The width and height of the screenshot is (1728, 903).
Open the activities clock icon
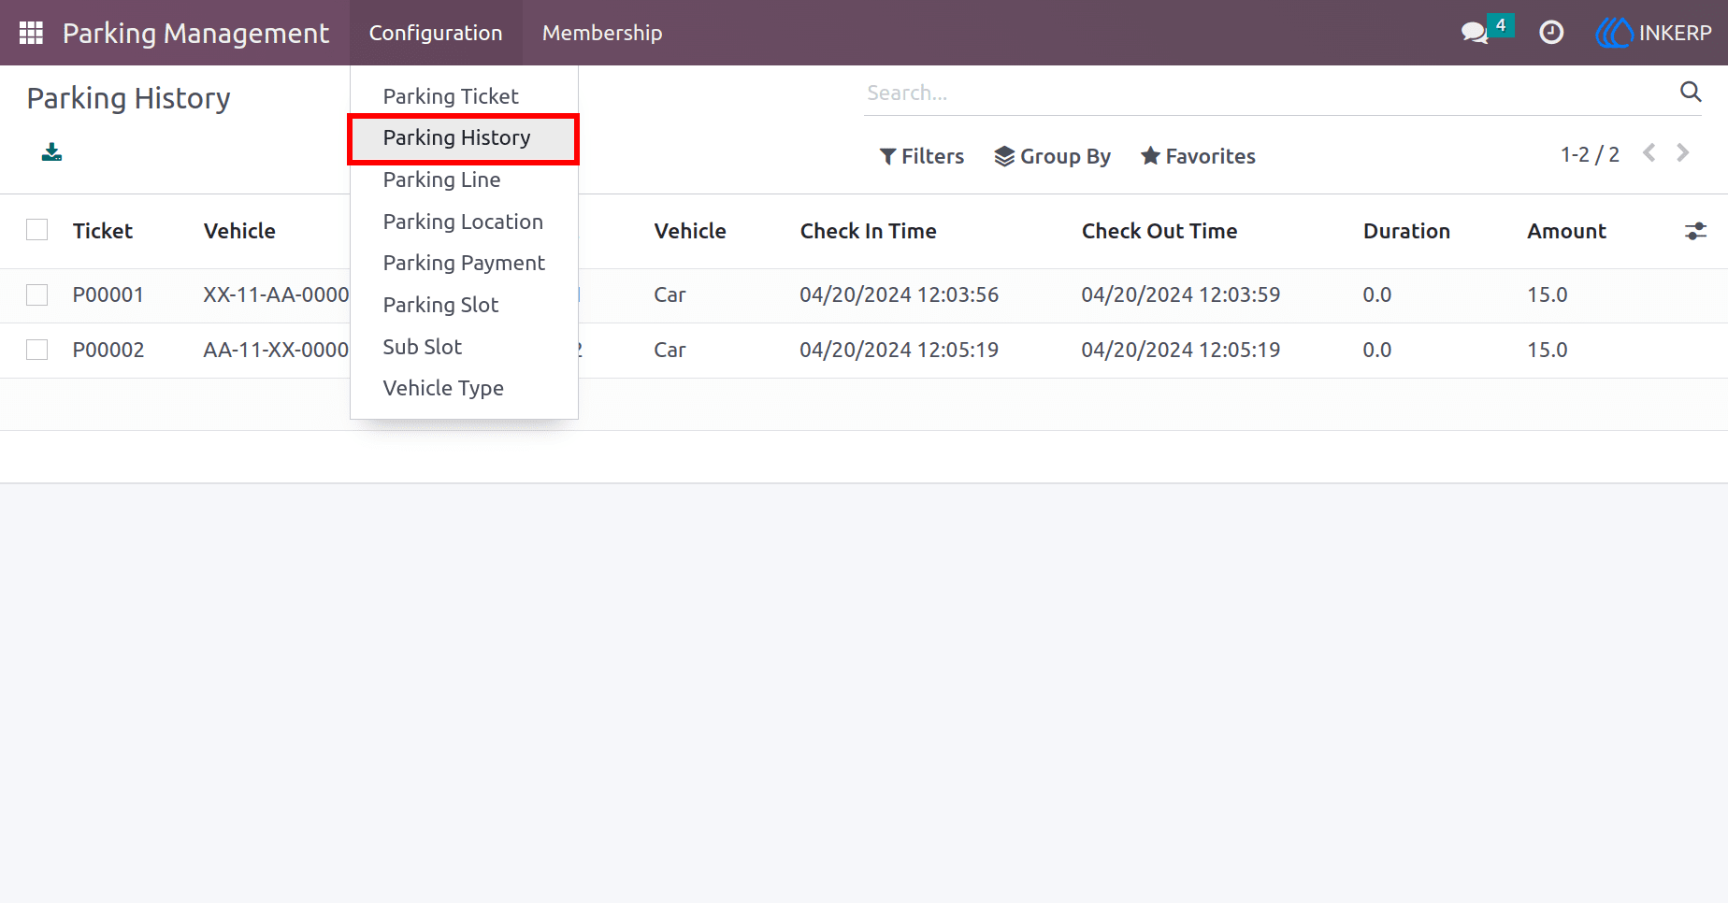tap(1551, 33)
